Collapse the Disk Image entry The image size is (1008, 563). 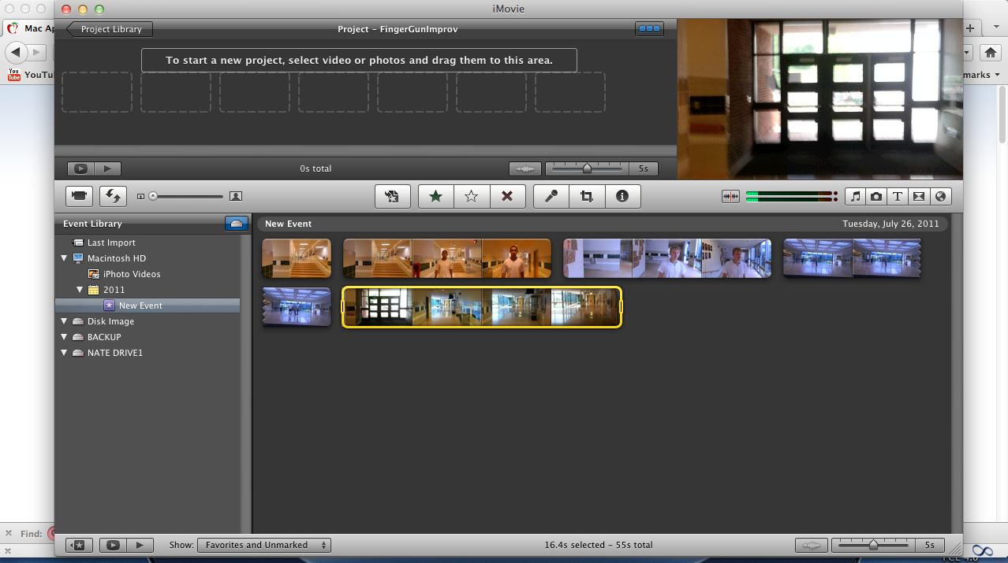pyautogui.click(x=65, y=321)
